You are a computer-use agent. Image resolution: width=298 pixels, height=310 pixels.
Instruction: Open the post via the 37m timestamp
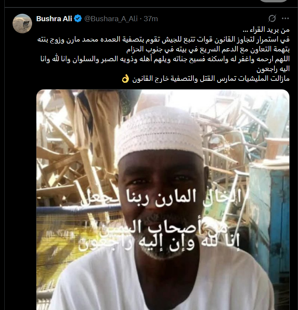[x=151, y=18]
